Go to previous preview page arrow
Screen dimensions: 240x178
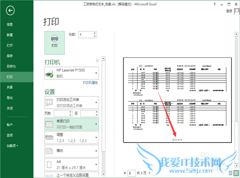[x=125, y=173]
